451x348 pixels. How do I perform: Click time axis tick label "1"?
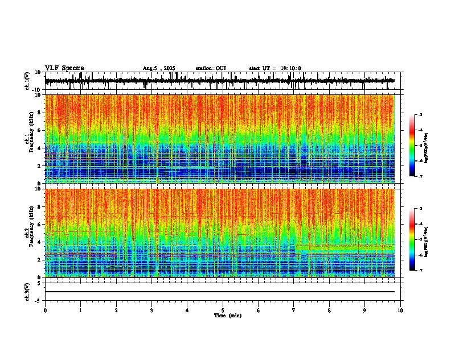(x=80, y=310)
